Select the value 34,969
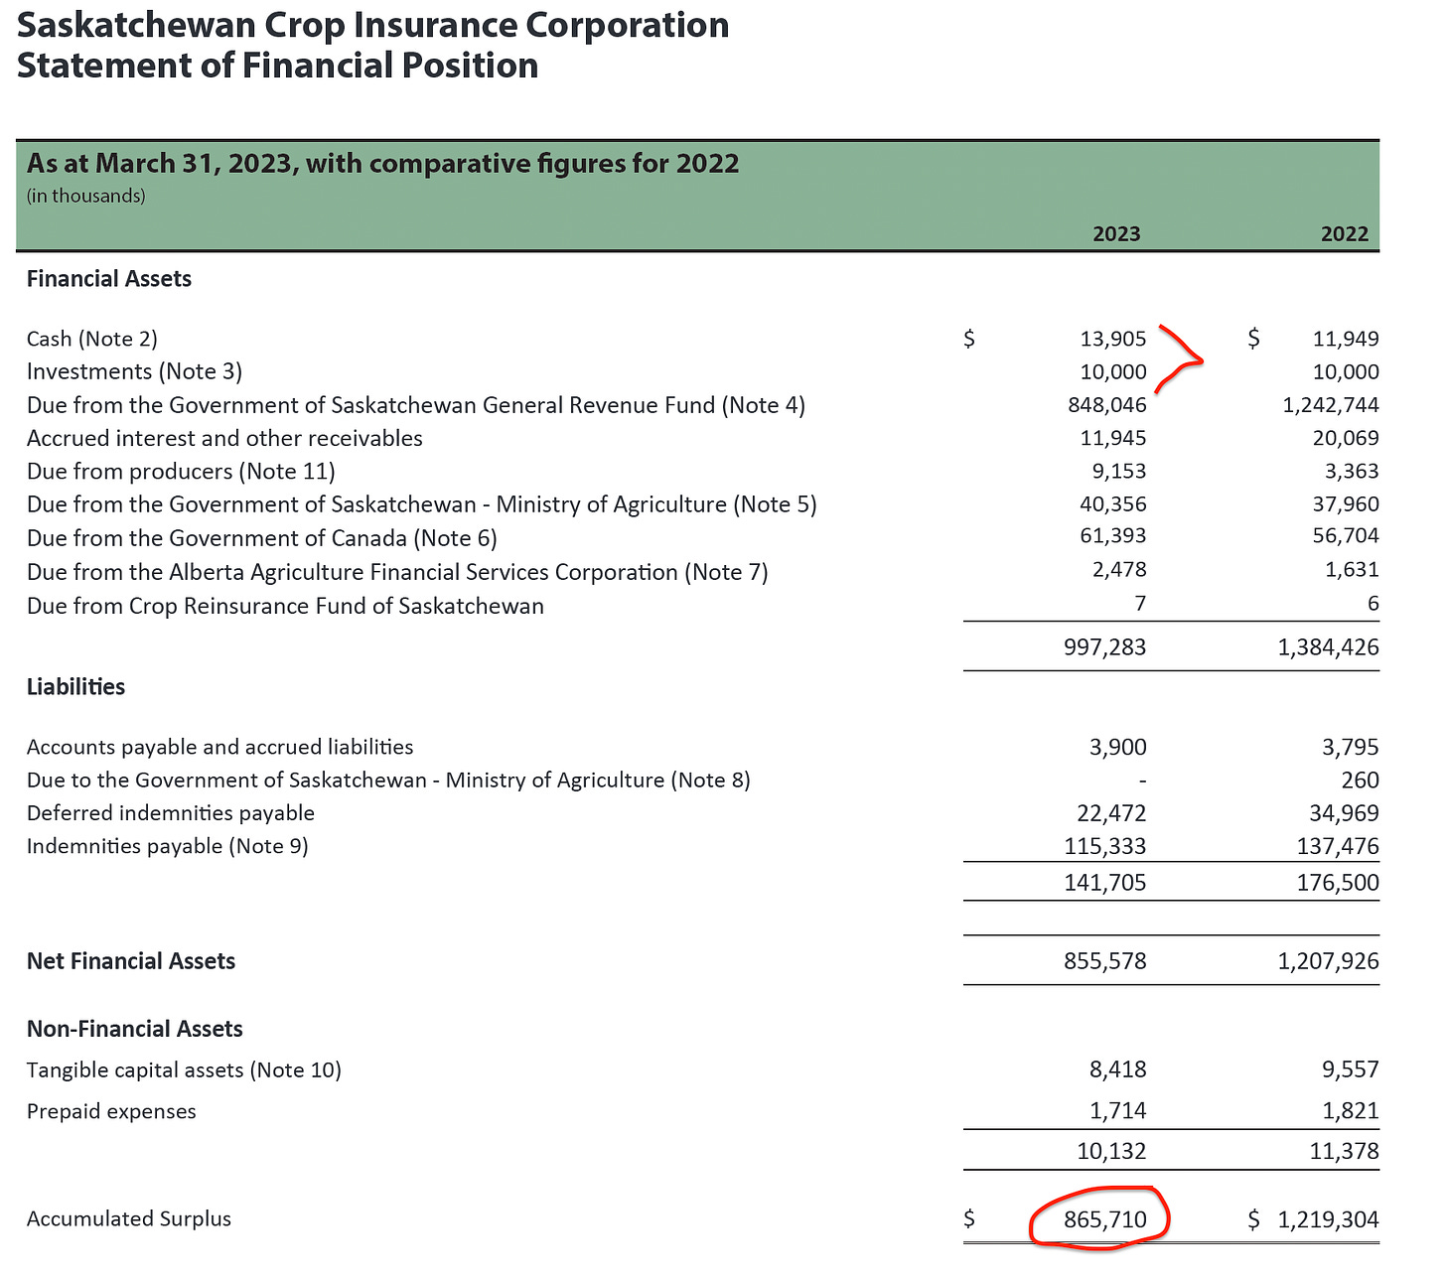 1345,813
